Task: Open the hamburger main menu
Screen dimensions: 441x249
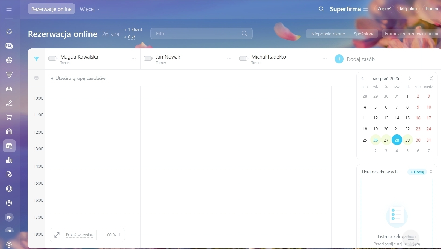Action: [x=9, y=9]
